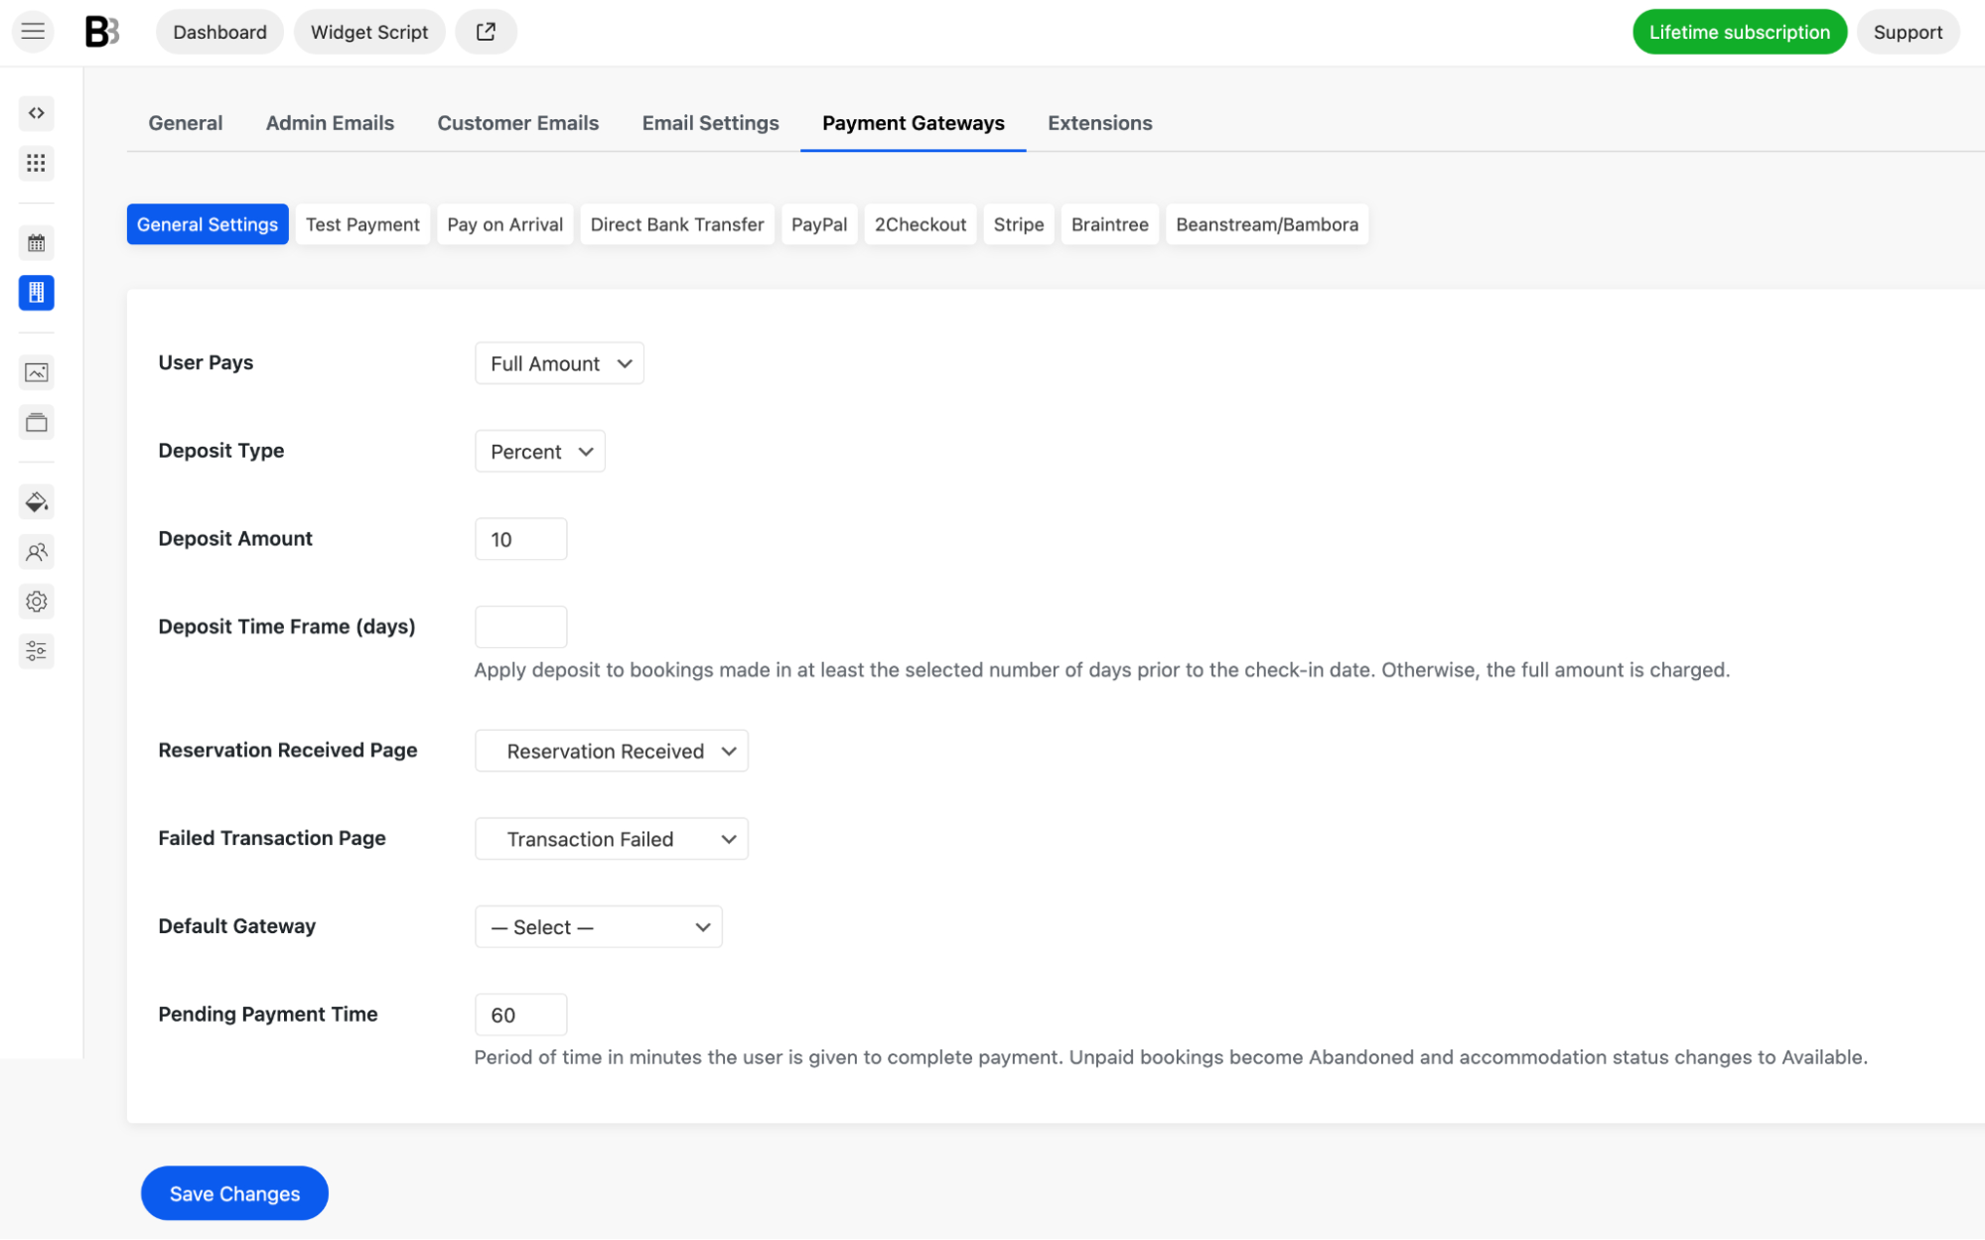Select the Payment Gateways tab
This screenshot has width=1985, height=1240.
(914, 123)
